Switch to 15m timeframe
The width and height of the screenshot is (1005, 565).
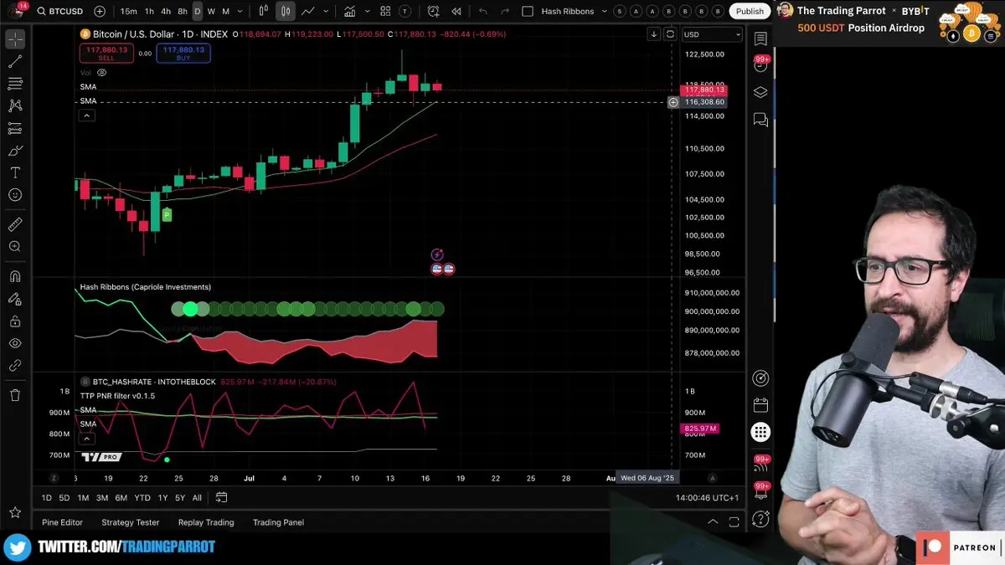coord(128,12)
